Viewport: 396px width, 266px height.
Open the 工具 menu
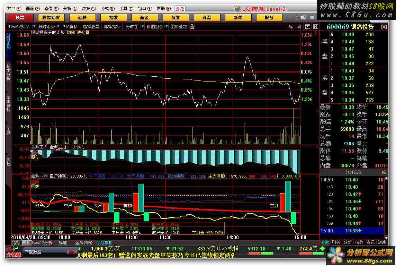click(126, 9)
